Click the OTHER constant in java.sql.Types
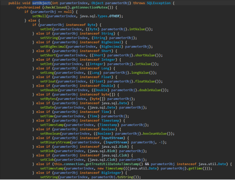The width and height of the screenshot is (235, 180). pyautogui.click(x=114, y=16)
